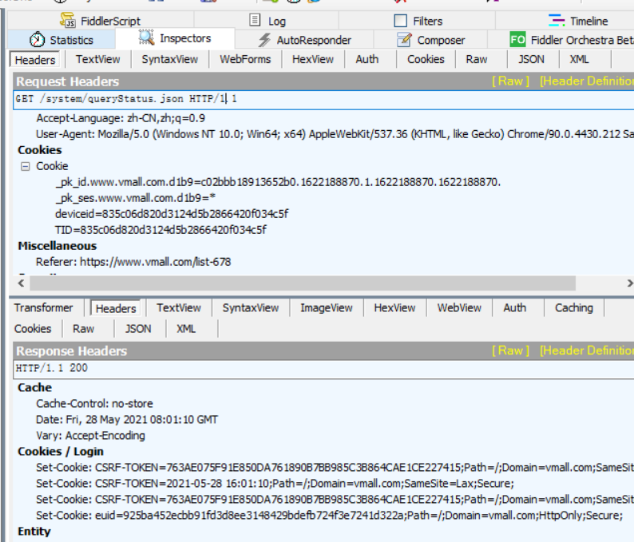Click the GET request line field
Screen dimensions: 634x542
323,99
